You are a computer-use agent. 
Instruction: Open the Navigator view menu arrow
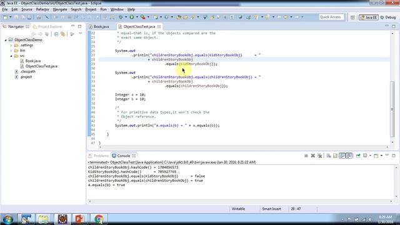tap(81, 34)
